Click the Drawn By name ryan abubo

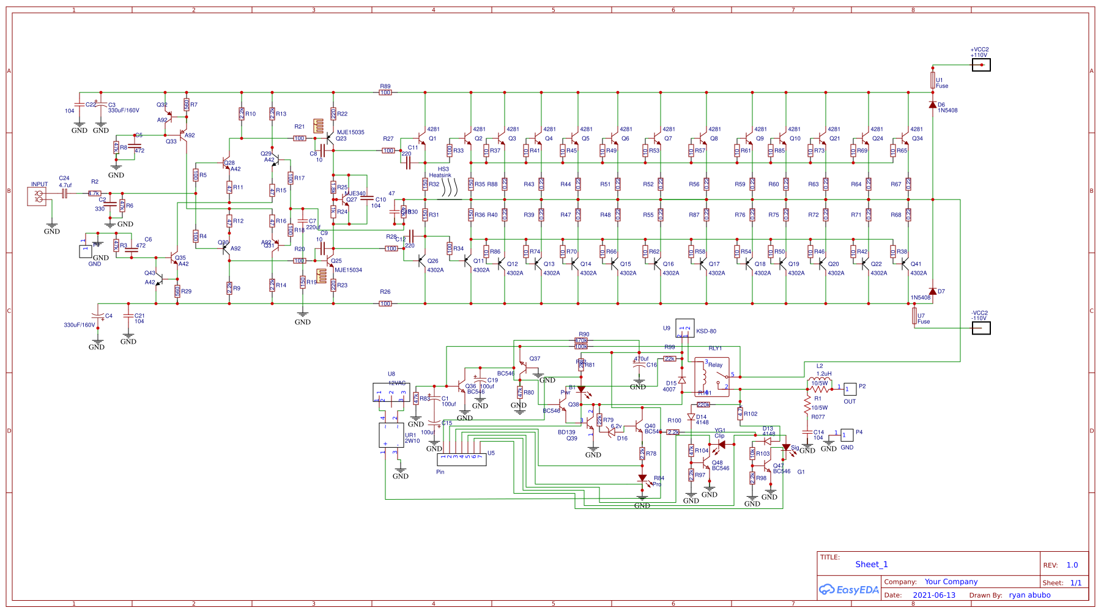click(1029, 594)
